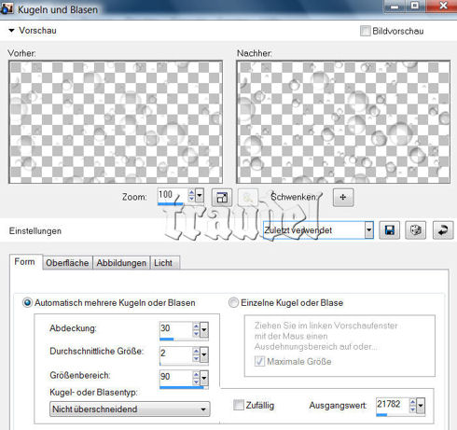Viewport: 457px width, 430px height.
Task: Toggle the Zufällig checkbox
Action: (x=239, y=405)
